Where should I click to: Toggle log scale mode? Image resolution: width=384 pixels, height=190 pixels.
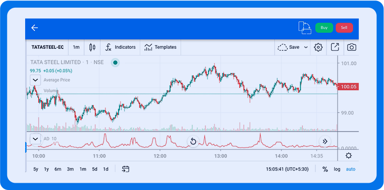coord(337,169)
